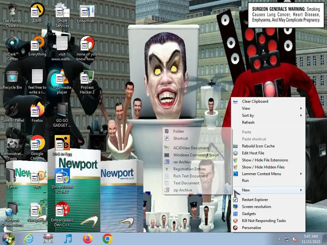
Task: Open Network Connections desktop icon
Action: (x=12, y=215)
